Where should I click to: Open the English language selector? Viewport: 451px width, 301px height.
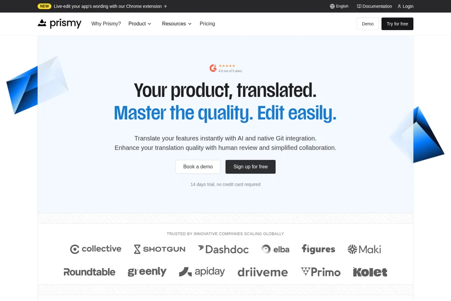click(x=339, y=6)
